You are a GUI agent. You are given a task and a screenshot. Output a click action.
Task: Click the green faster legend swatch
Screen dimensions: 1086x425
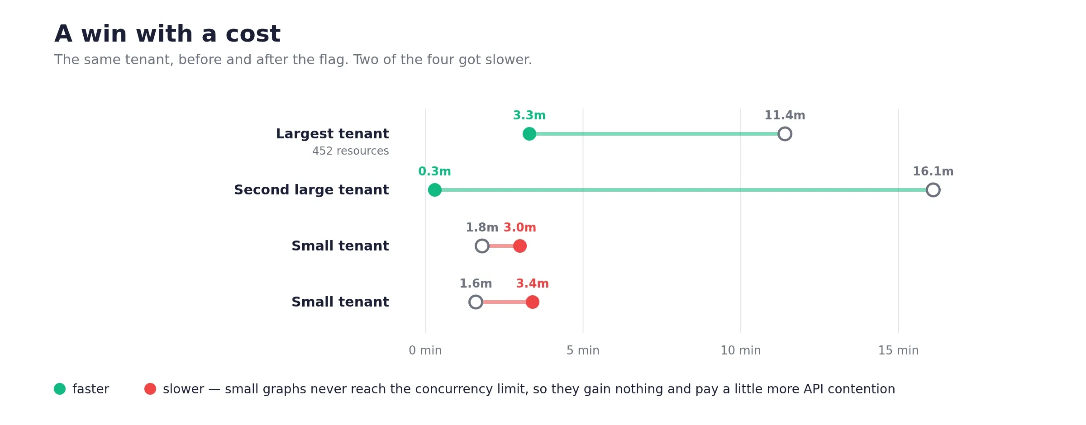click(60, 389)
